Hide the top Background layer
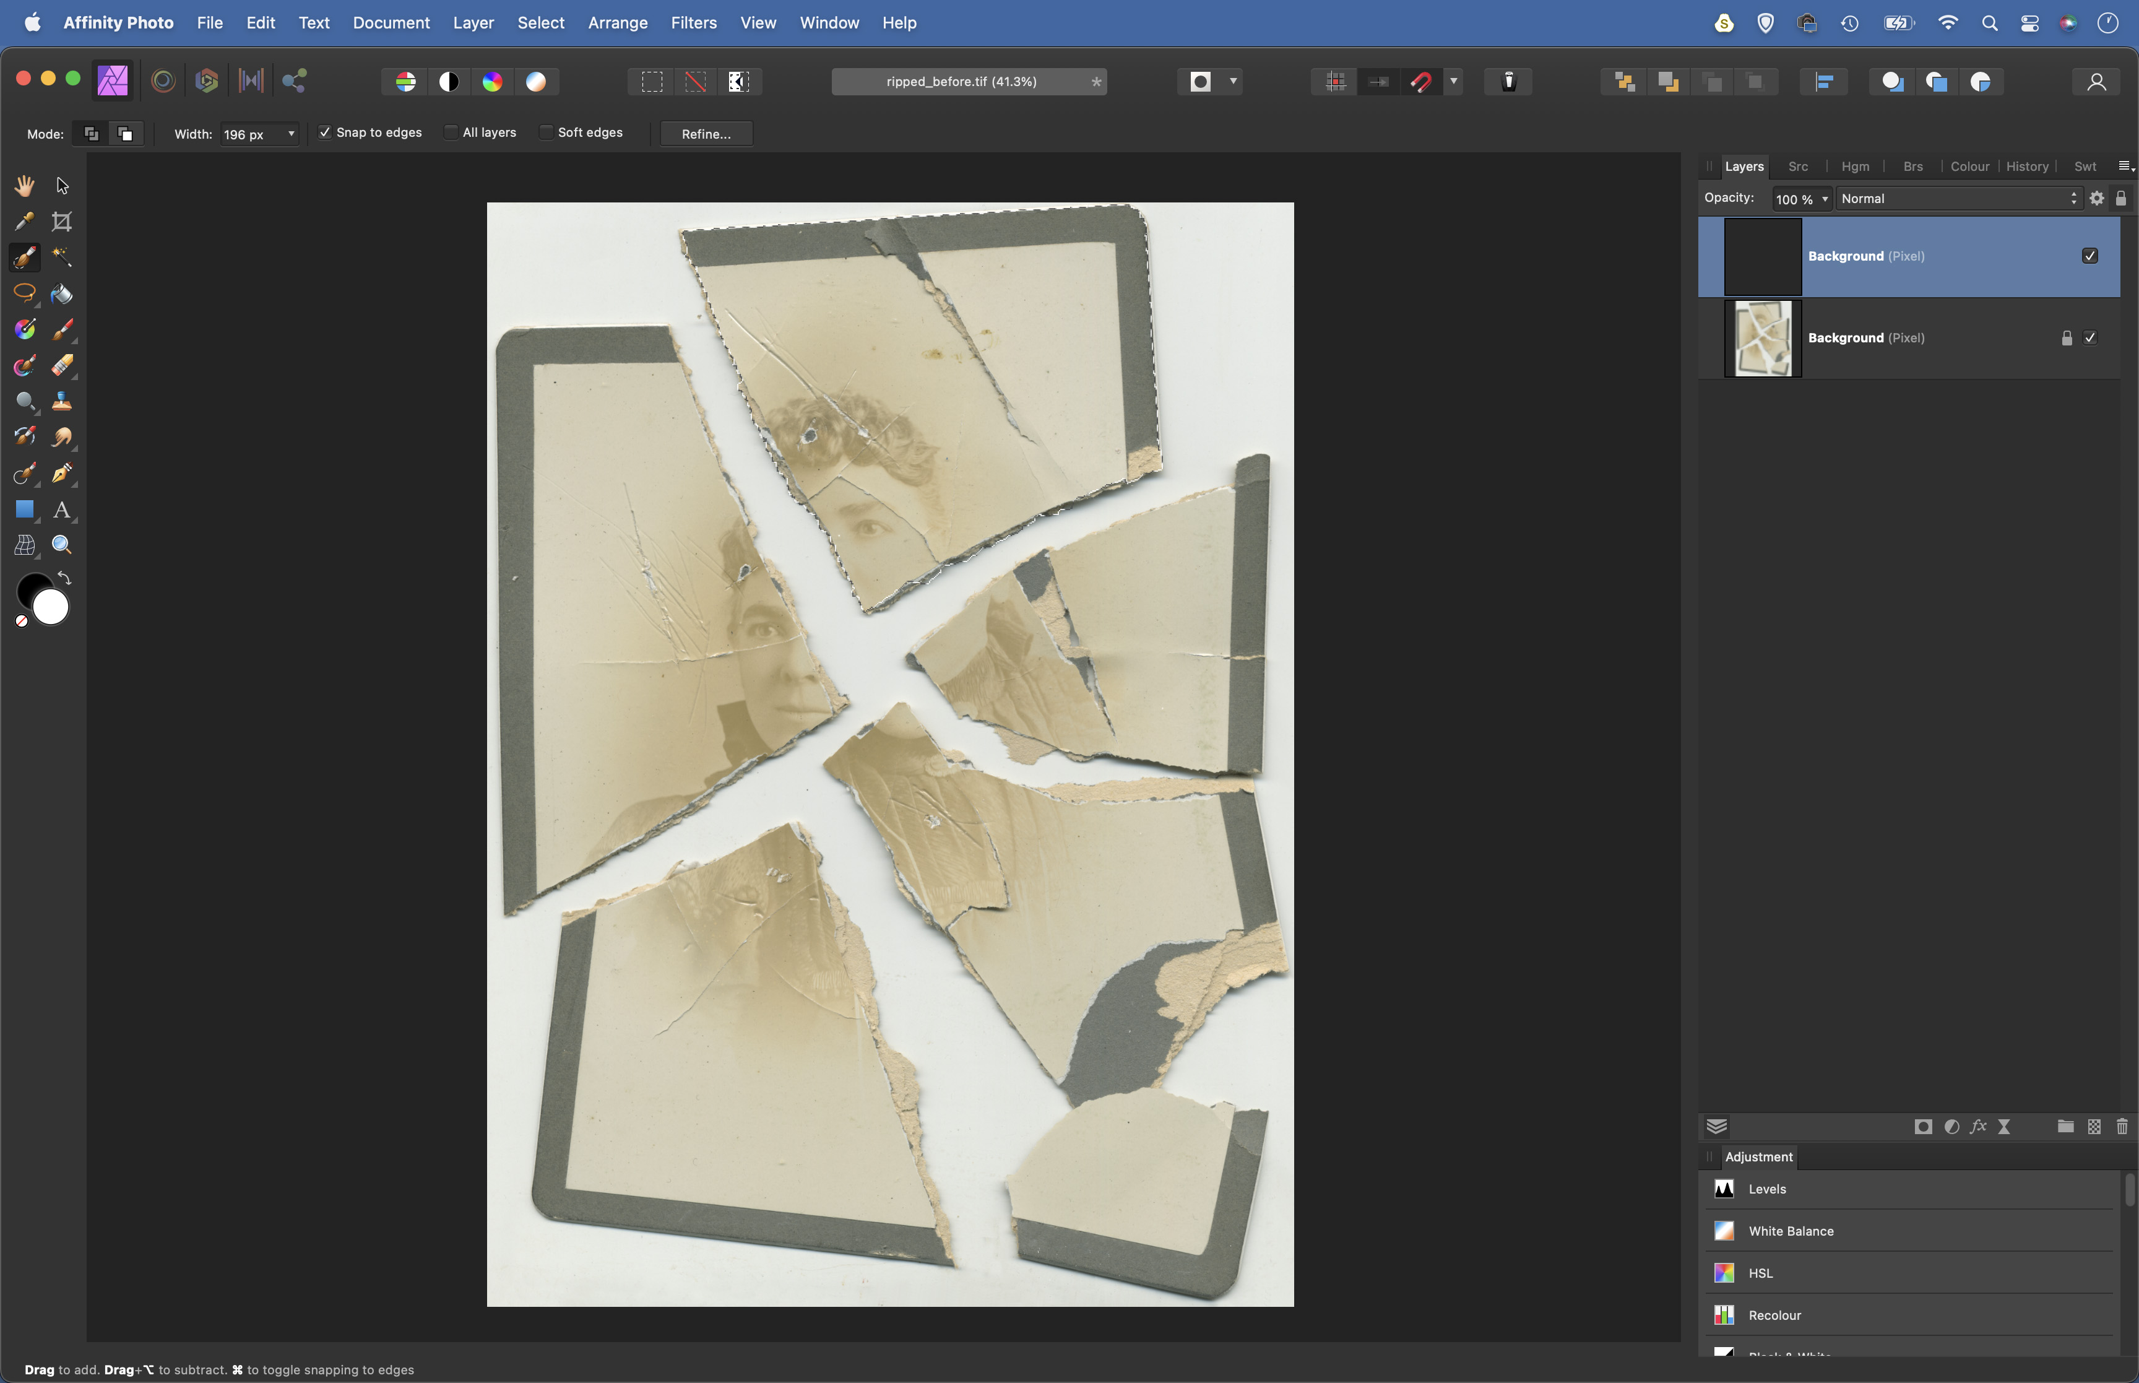The width and height of the screenshot is (2139, 1383). (x=2089, y=256)
